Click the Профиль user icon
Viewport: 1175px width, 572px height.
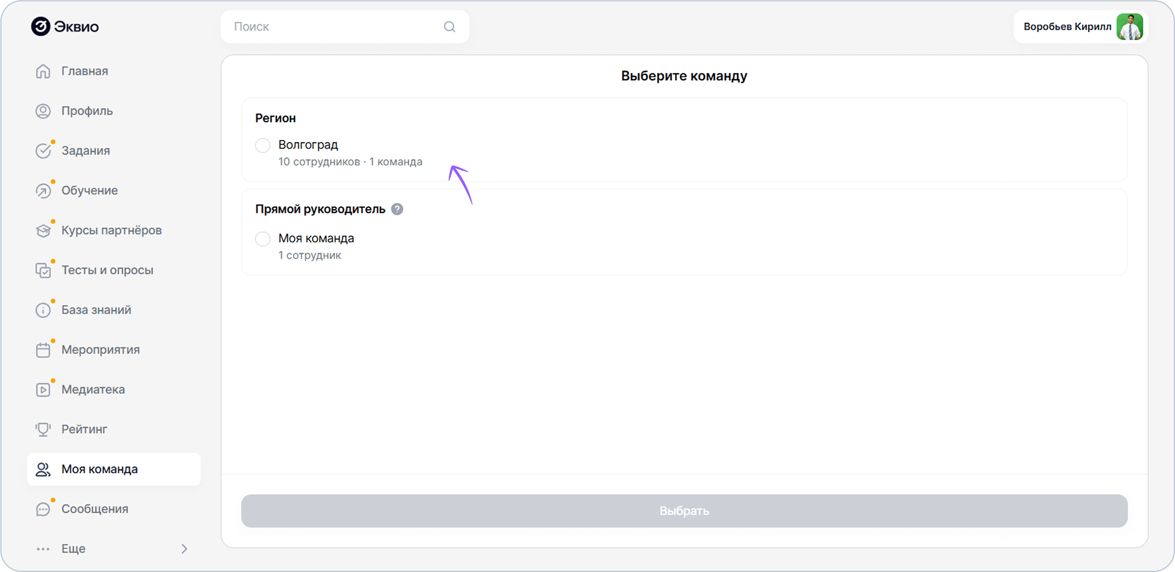43,111
